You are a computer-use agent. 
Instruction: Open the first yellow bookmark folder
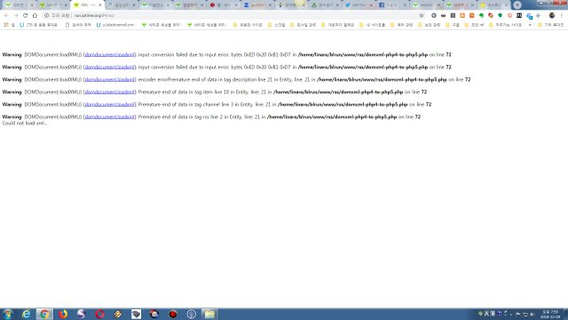tap(248, 25)
